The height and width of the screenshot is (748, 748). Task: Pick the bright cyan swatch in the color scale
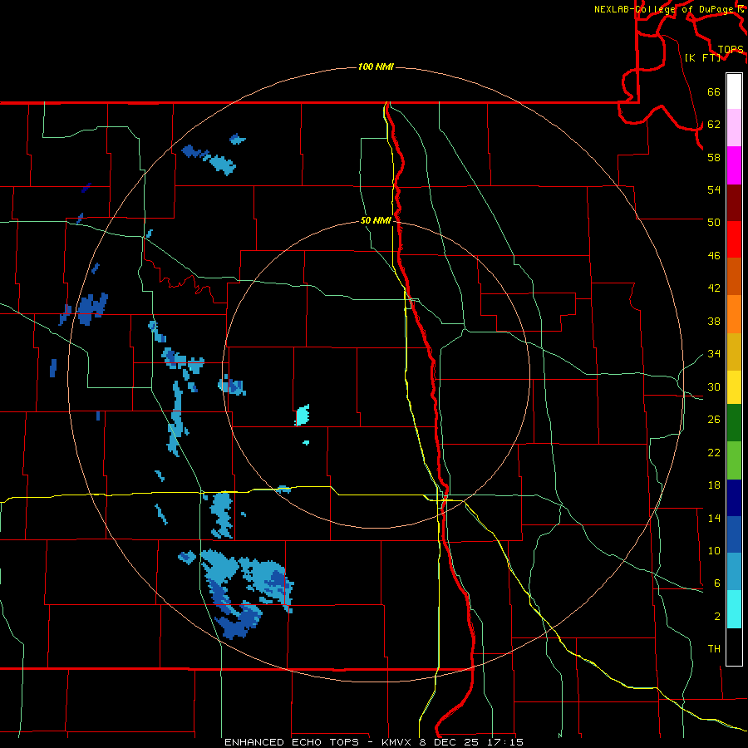[734, 609]
